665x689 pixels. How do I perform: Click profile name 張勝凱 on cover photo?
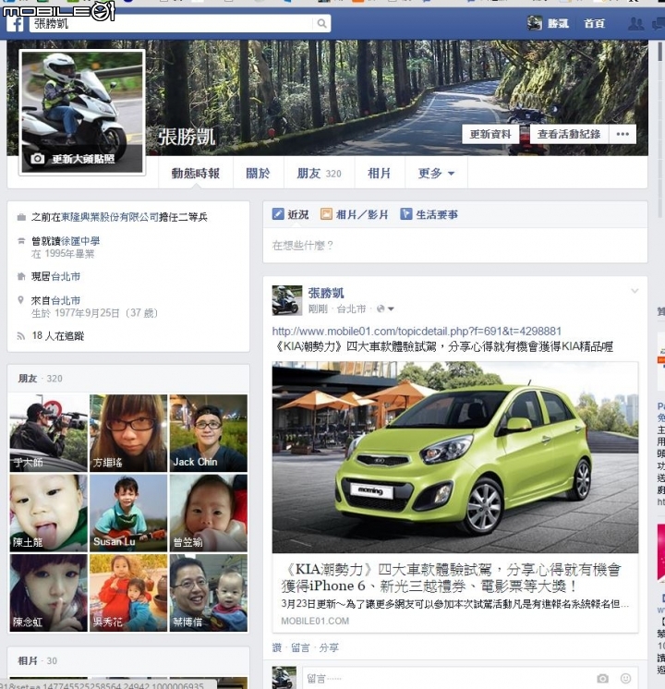tap(187, 137)
